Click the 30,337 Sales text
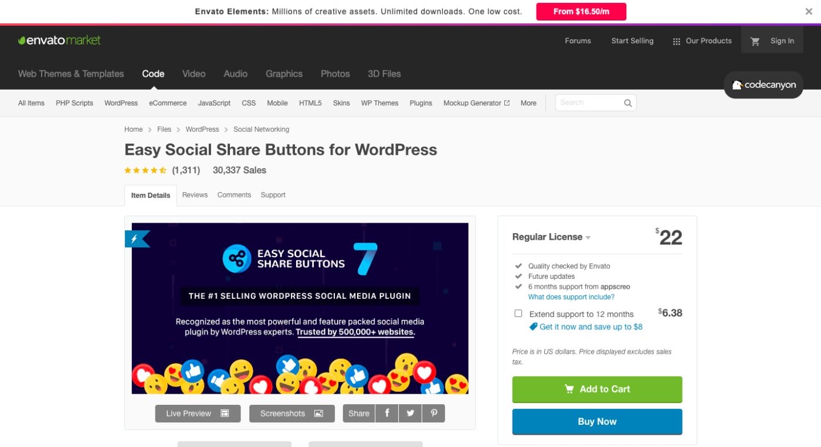 tap(239, 170)
